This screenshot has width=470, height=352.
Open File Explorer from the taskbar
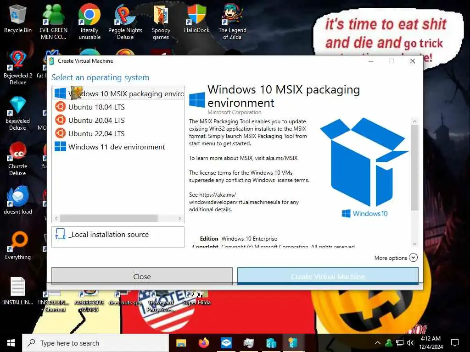point(181,343)
